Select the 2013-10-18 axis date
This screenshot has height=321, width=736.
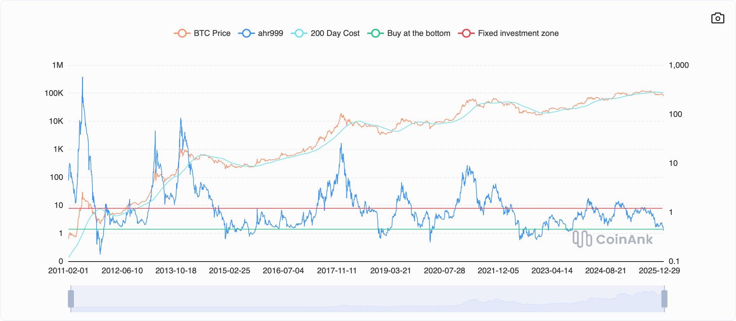176,271
